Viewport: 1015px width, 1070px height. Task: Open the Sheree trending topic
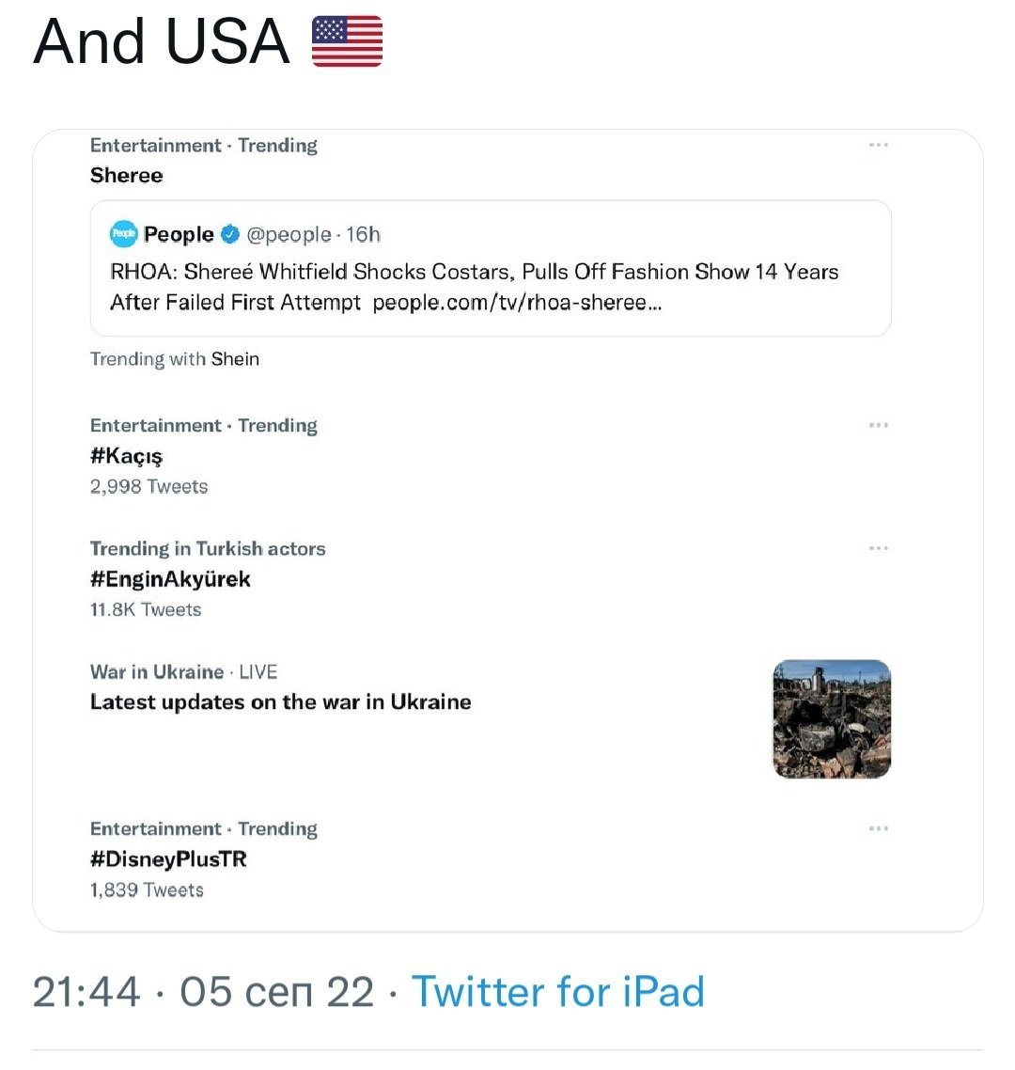[127, 176]
